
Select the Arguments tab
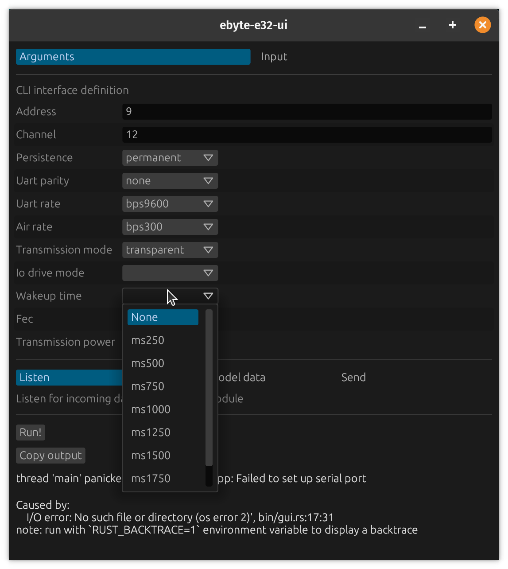[133, 57]
